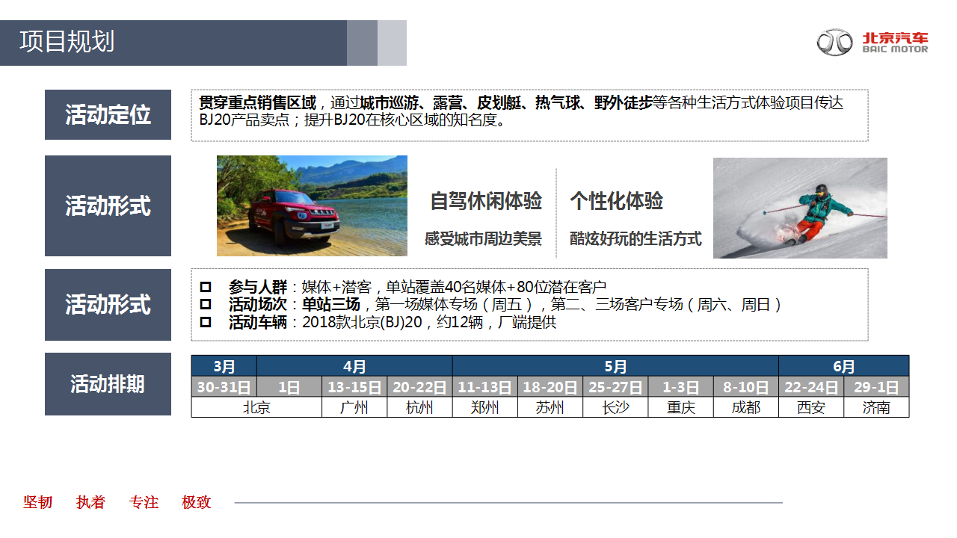
Task: Click the 活动定位 label box
Action: (x=108, y=114)
